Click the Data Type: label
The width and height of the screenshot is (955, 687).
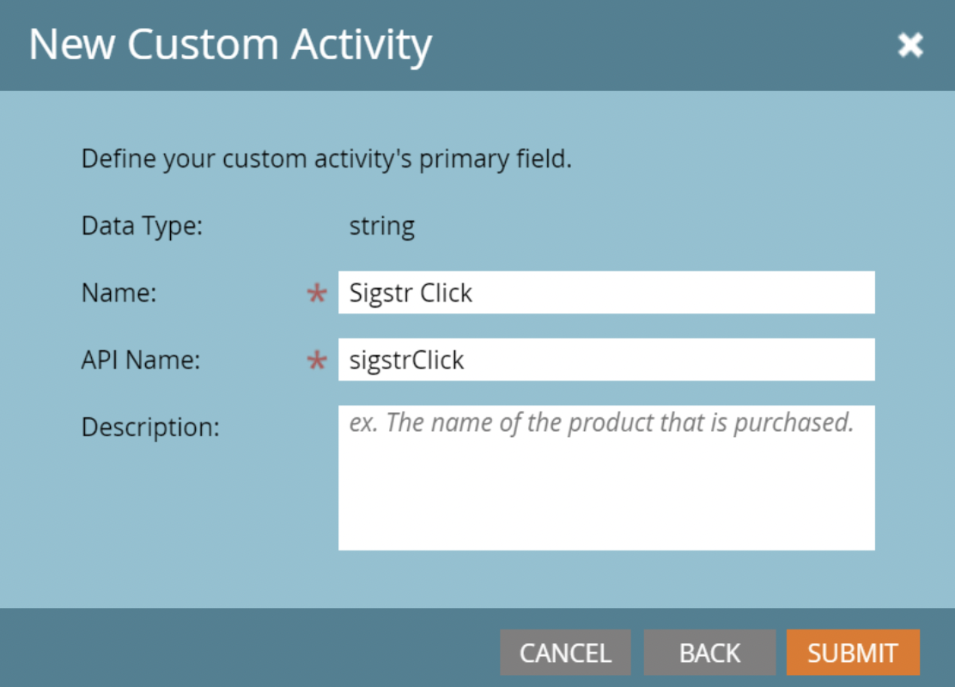tap(142, 226)
